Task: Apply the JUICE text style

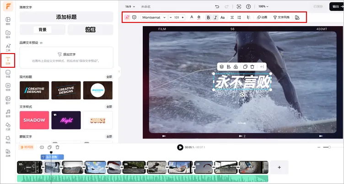Action: pos(98,120)
